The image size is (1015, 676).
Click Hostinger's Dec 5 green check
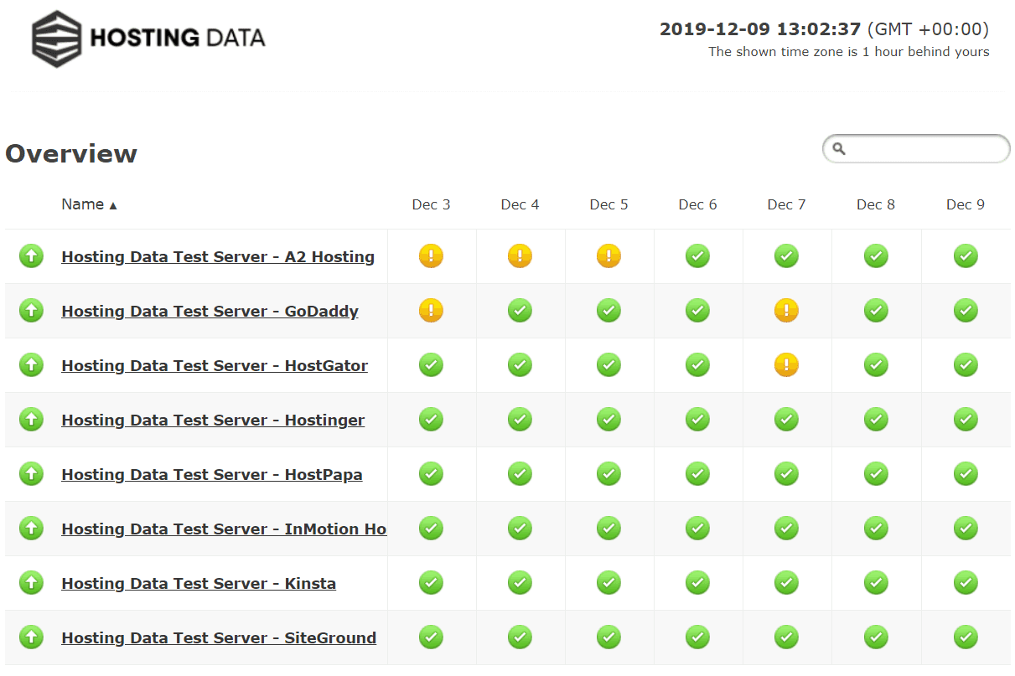pyautogui.click(x=608, y=420)
